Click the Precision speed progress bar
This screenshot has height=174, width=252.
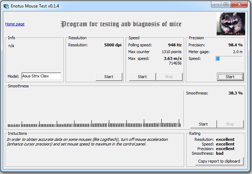(229, 58)
